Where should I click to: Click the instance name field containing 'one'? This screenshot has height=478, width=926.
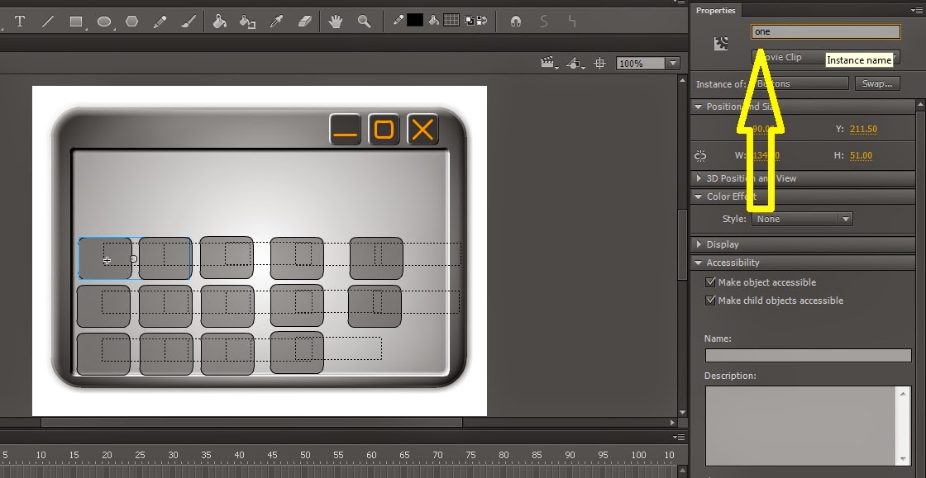coord(826,32)
